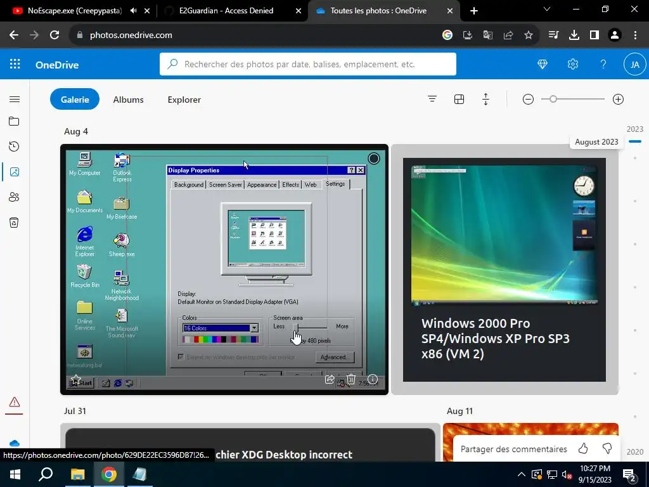This screenshot has width=649, height=487.
Task: Open the XDG Desktop incorrect photo
Action: [x=250, y=442]
